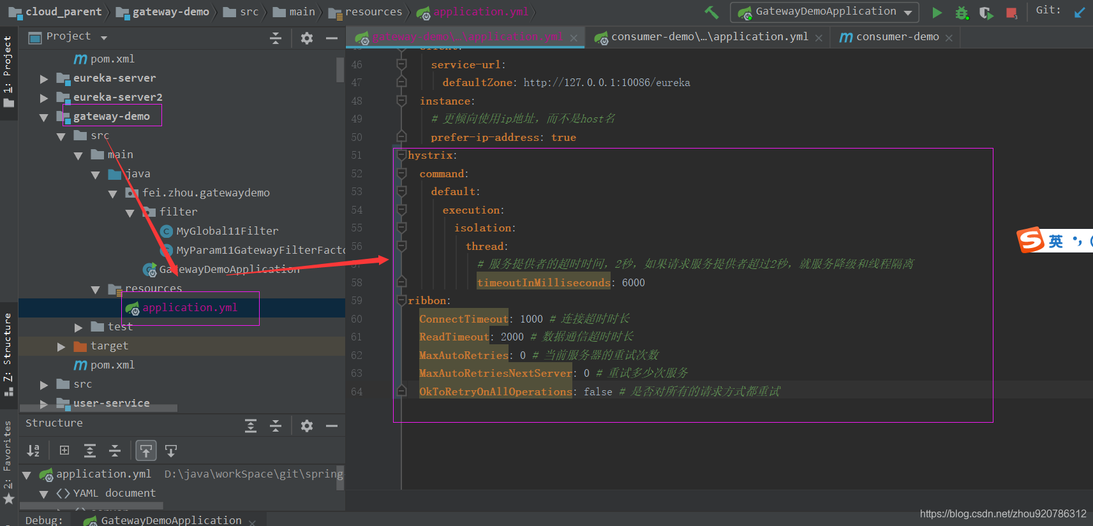Image resolution: width=1093 pixels, height=526 pixels.
Task: Run with coverage using the shield icon
Action: (x=986, y=12)
